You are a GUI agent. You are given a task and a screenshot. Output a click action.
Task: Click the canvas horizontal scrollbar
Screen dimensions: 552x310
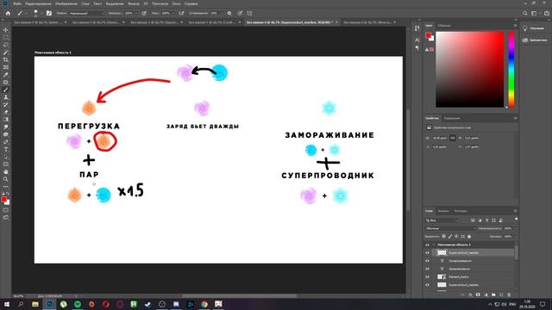point(240,296)
